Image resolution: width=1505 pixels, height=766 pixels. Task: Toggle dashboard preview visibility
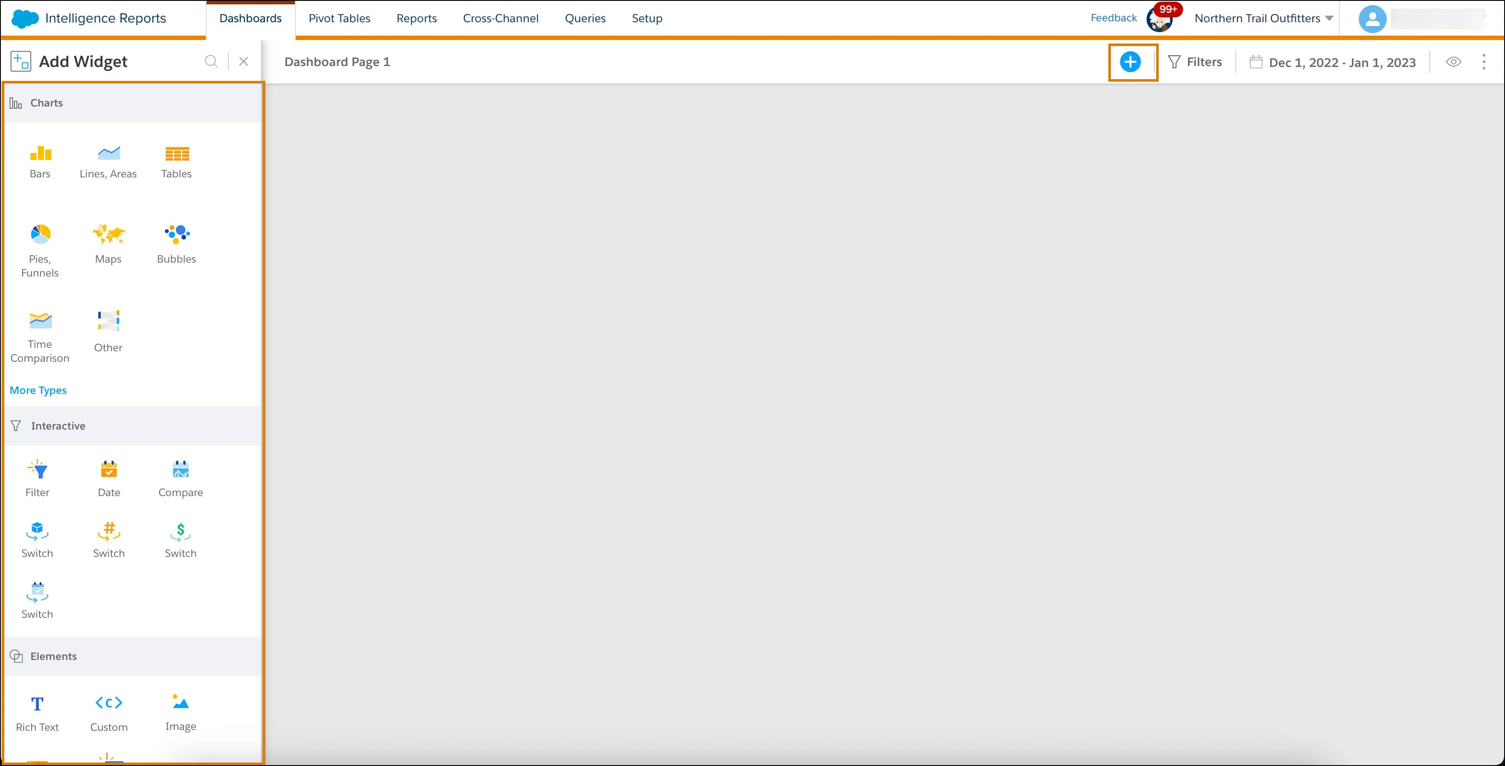coord(1454,62)
